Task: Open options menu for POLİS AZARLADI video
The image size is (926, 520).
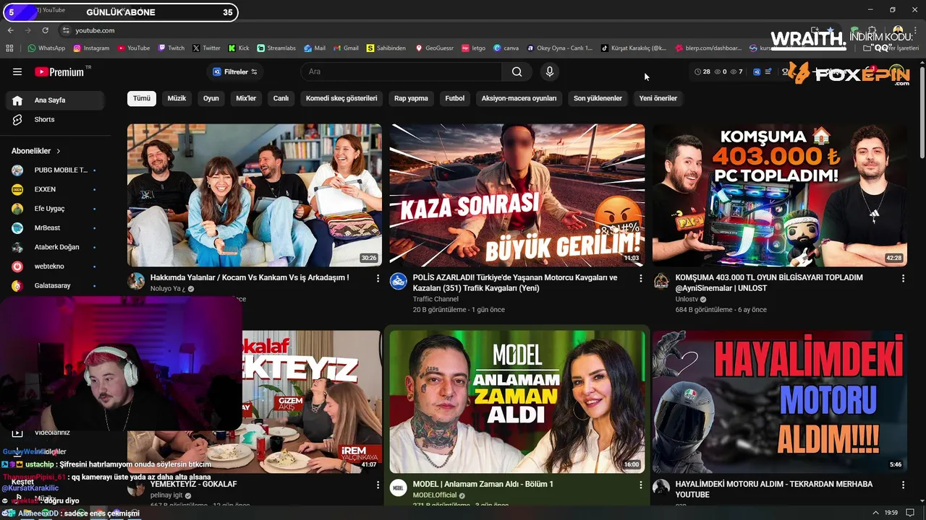Action: tap(640, 278)
